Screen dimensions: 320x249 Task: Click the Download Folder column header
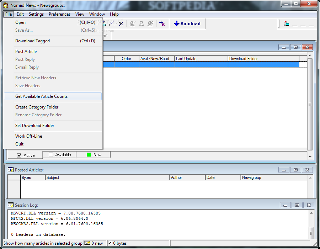click(x=263, y=59)
